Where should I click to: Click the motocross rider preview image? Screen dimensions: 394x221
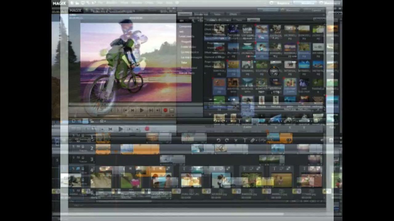[x=136, y=62]
